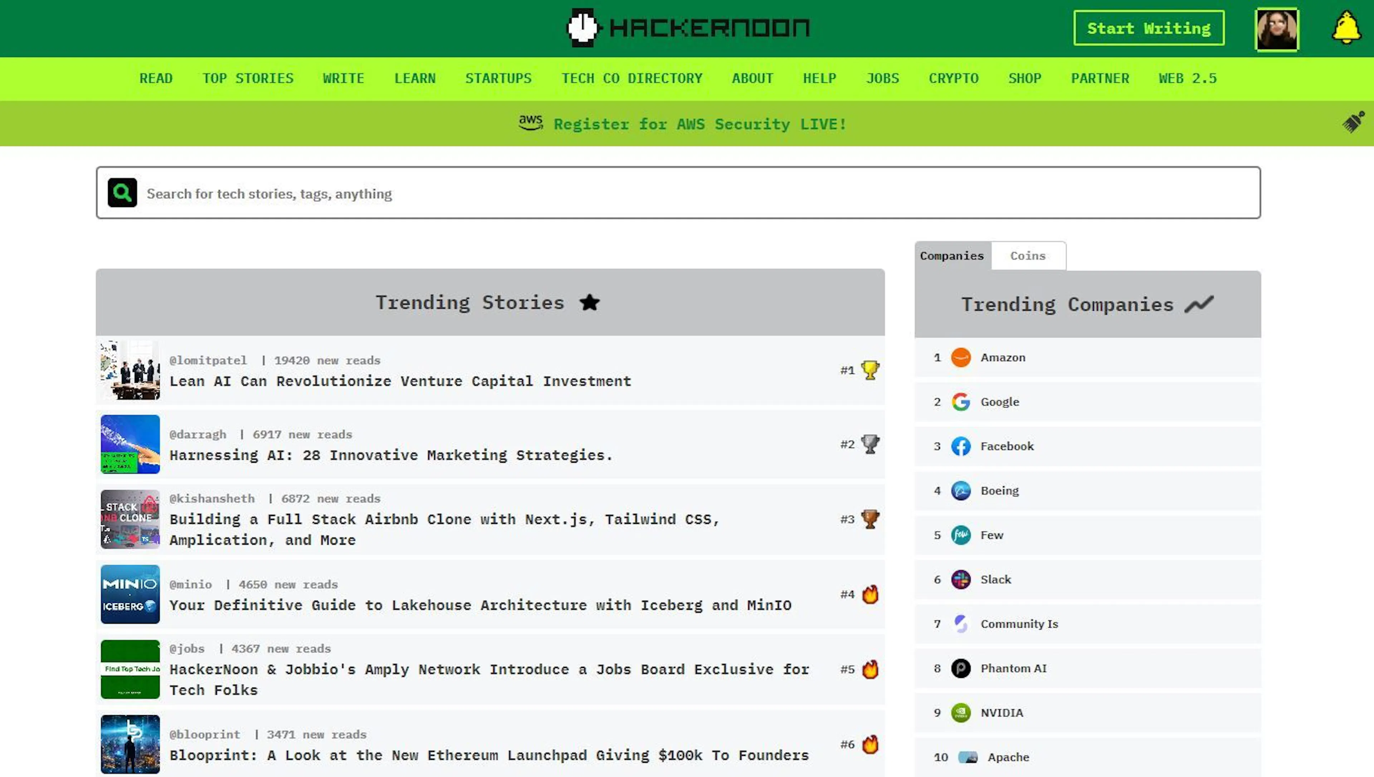Click the AWS logo in the banner
Image resolution: width=1374 pixels, height=777 pixels.
pos(531,123)
